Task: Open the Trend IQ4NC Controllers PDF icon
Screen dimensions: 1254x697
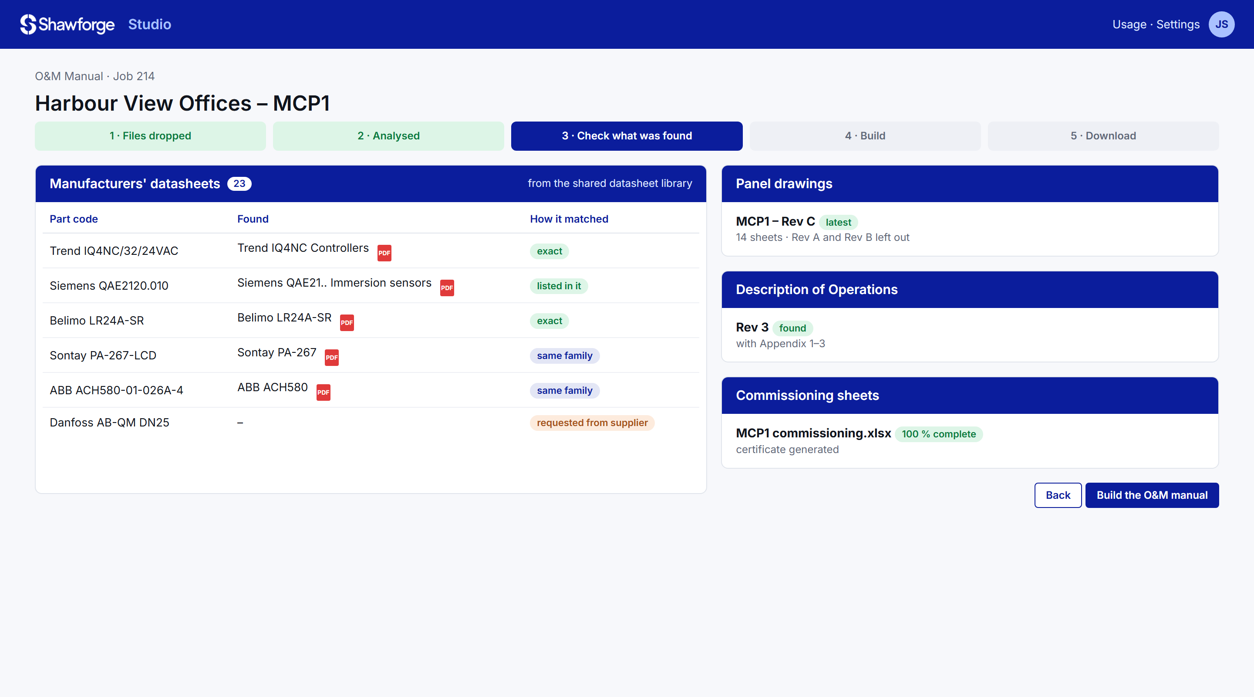Action: pyautogui.click(x=384, y=253)
